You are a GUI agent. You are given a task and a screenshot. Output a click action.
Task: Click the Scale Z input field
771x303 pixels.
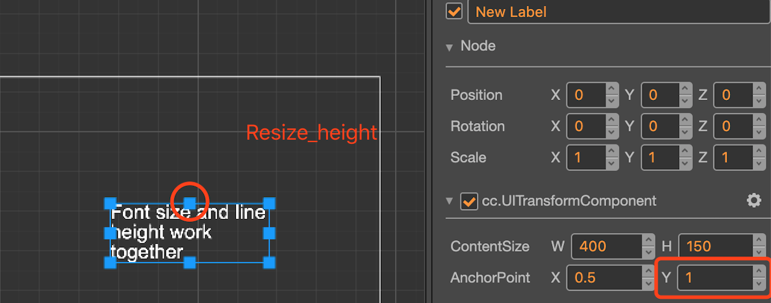(x=734, y=157)
